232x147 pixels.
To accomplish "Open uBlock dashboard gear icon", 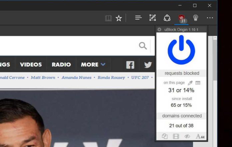I will tap(159, 30).
